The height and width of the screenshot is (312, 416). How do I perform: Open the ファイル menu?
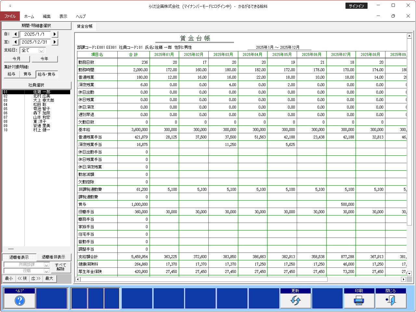[10, 16]
